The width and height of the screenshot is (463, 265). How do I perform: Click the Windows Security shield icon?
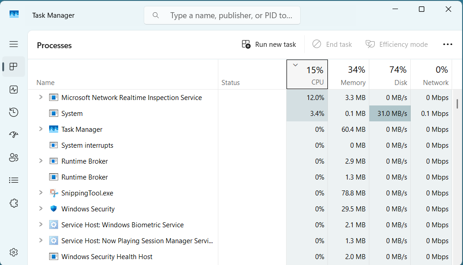point(54,209)
